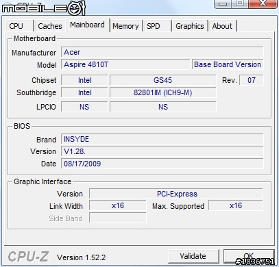Click the Southbridge label
The width and height of the screenshot is (279, 267).
coord(36,92)
